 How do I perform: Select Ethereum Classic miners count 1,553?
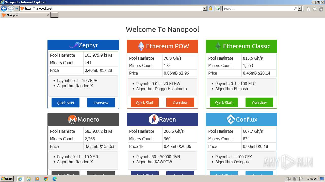[x=248, y=65]
